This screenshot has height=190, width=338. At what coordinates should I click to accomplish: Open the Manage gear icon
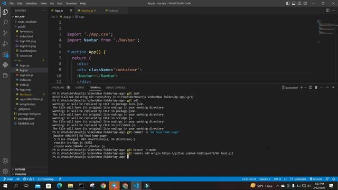(5, 171)
